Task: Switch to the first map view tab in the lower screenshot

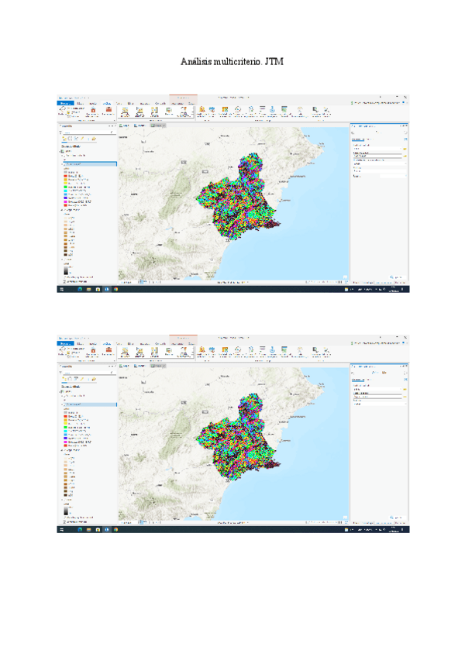Action: [124, 365]
